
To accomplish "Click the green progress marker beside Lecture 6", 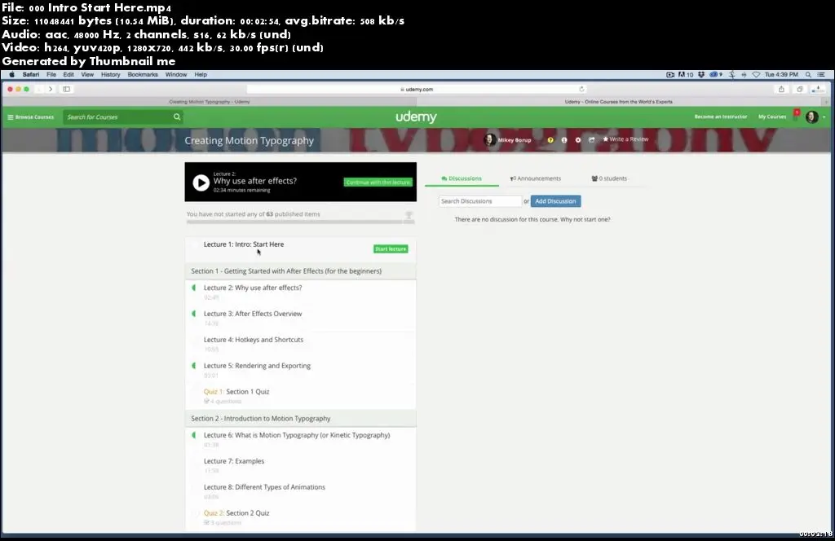I will coord(194,435).
